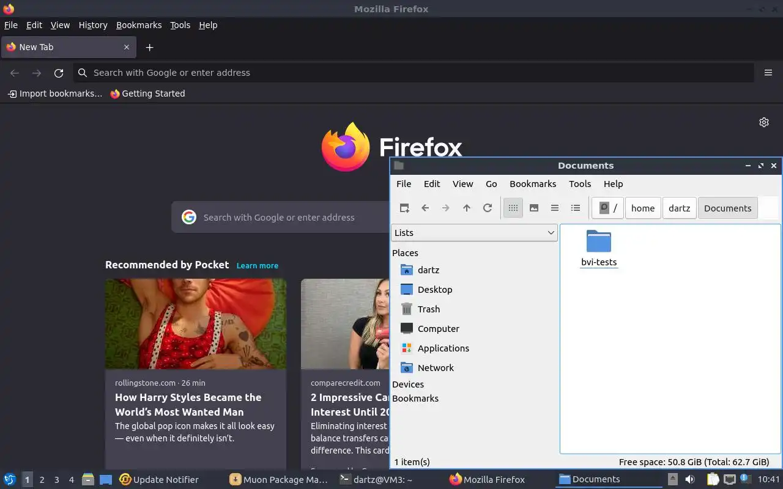The width and height of the screenshot is (783, 489).
Task: Open the comparecredit.com article card image
Action: (x=345, y=324)
